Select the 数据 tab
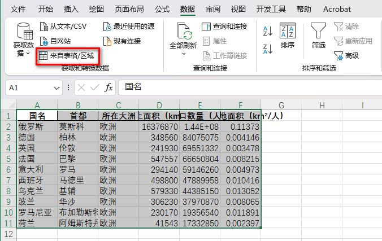The height and width of the screenshot is (241, 382). coord(188,9)
